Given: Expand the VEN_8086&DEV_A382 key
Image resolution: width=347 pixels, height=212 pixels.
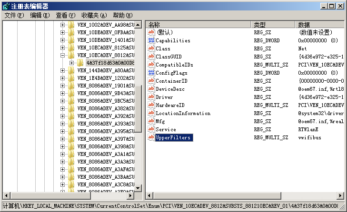Looking at the screenshot, I should tap(63, 108).
